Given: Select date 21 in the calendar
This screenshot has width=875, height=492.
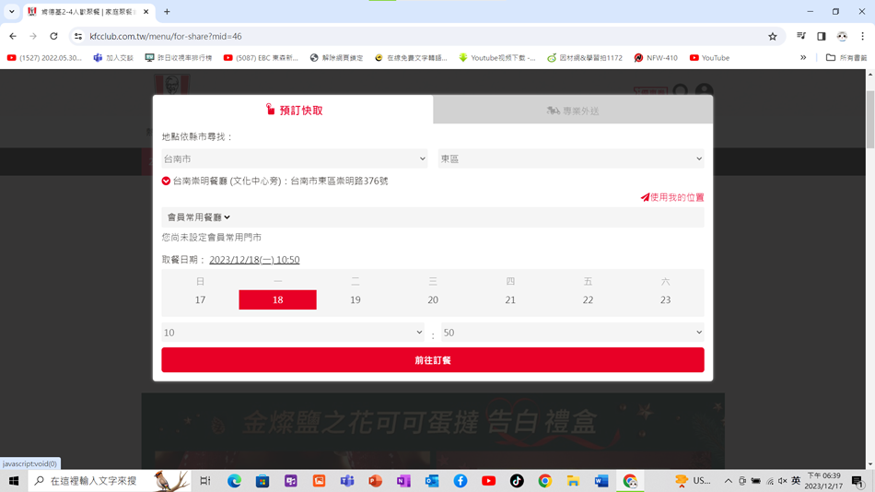Looking at the screenshot, I should (x=510, y=299).
